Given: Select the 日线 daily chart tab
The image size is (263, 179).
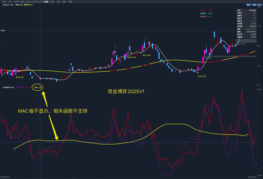Looking at the screenshot, I should (46, 2).
